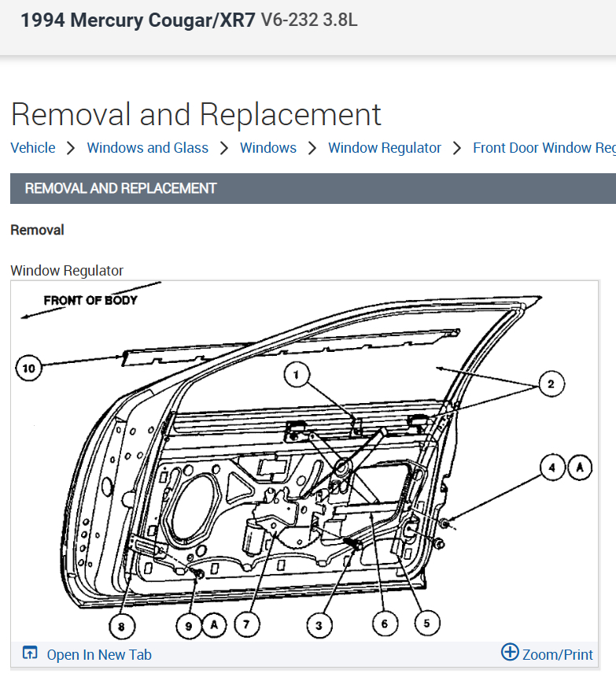Screen dimensions: 616x681
Task: Click the bold Removal subheading
Action: tap(37, 230)
